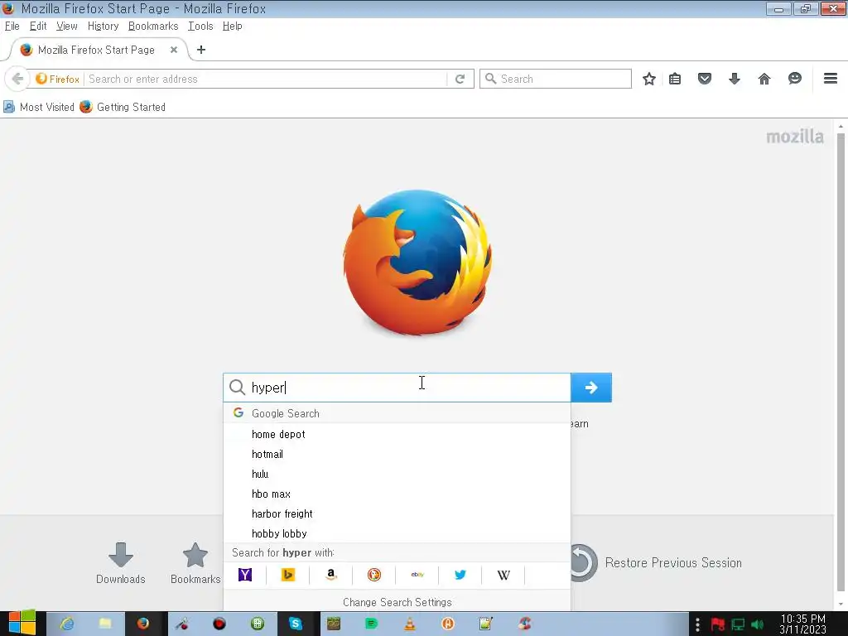This screenshot has width=848, height=636.
Task: Select the 'hobby lobby' suggestion
Action: (397, 533)
